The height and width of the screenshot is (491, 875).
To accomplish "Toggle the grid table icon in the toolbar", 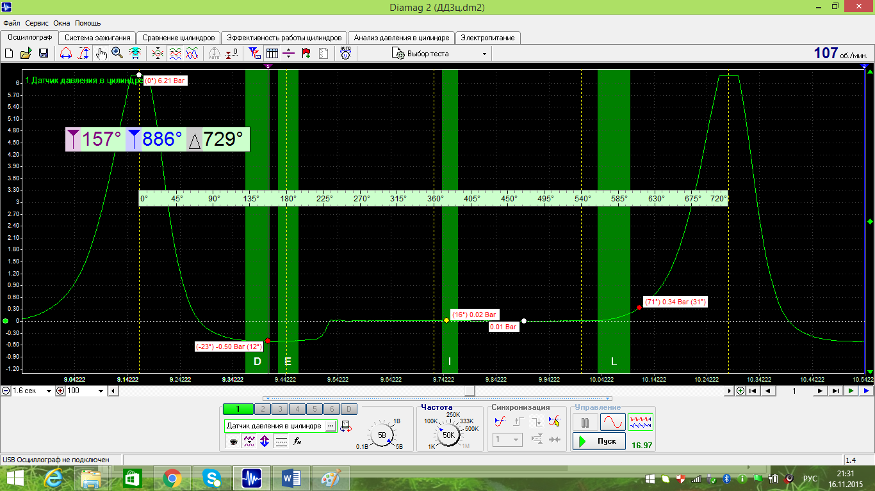I will 272,54.
